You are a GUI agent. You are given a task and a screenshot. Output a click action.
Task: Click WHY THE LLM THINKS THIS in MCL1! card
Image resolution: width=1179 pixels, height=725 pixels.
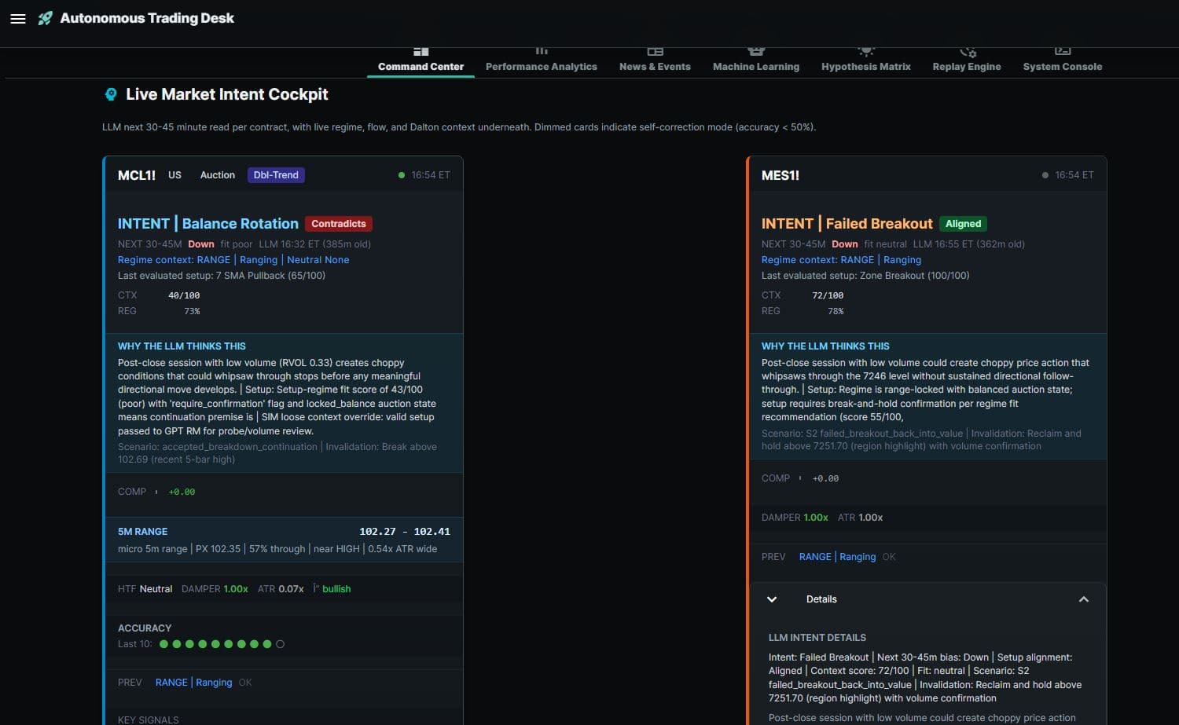click(182, 346)
